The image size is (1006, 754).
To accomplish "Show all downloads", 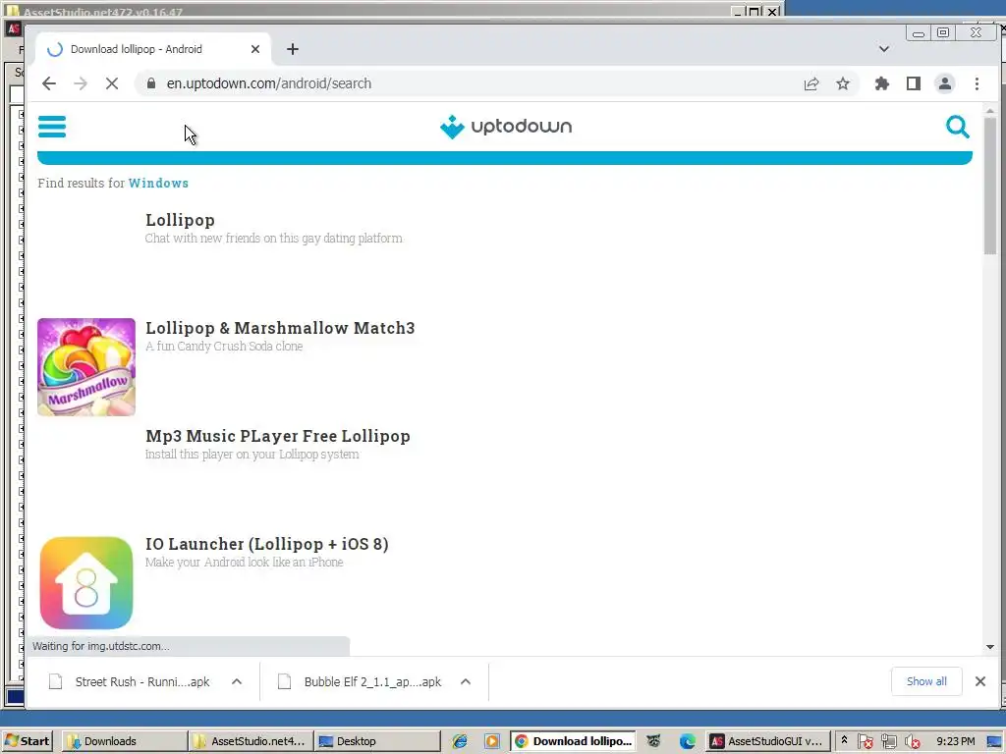I will [926, 681].
